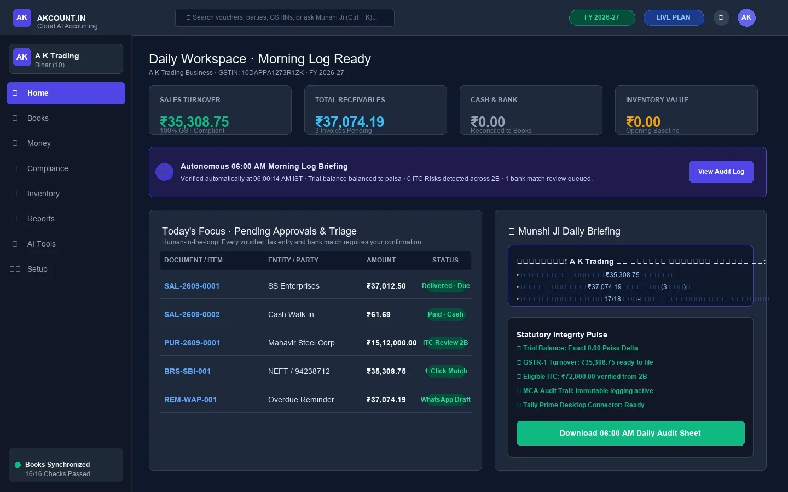Click 'Tally Prime Desktop Connector: Ready' line
Viewport: 788px width, 492px height.
tap(581, 405)
